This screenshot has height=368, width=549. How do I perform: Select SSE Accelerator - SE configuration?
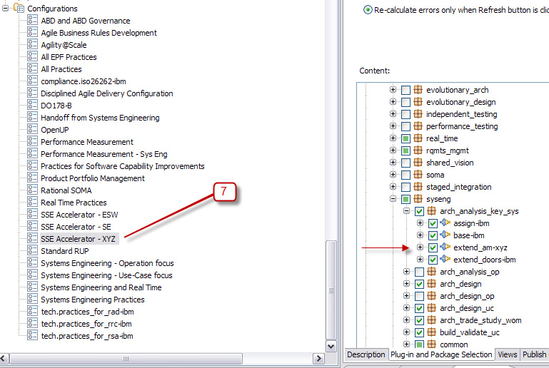pos(76,227)
